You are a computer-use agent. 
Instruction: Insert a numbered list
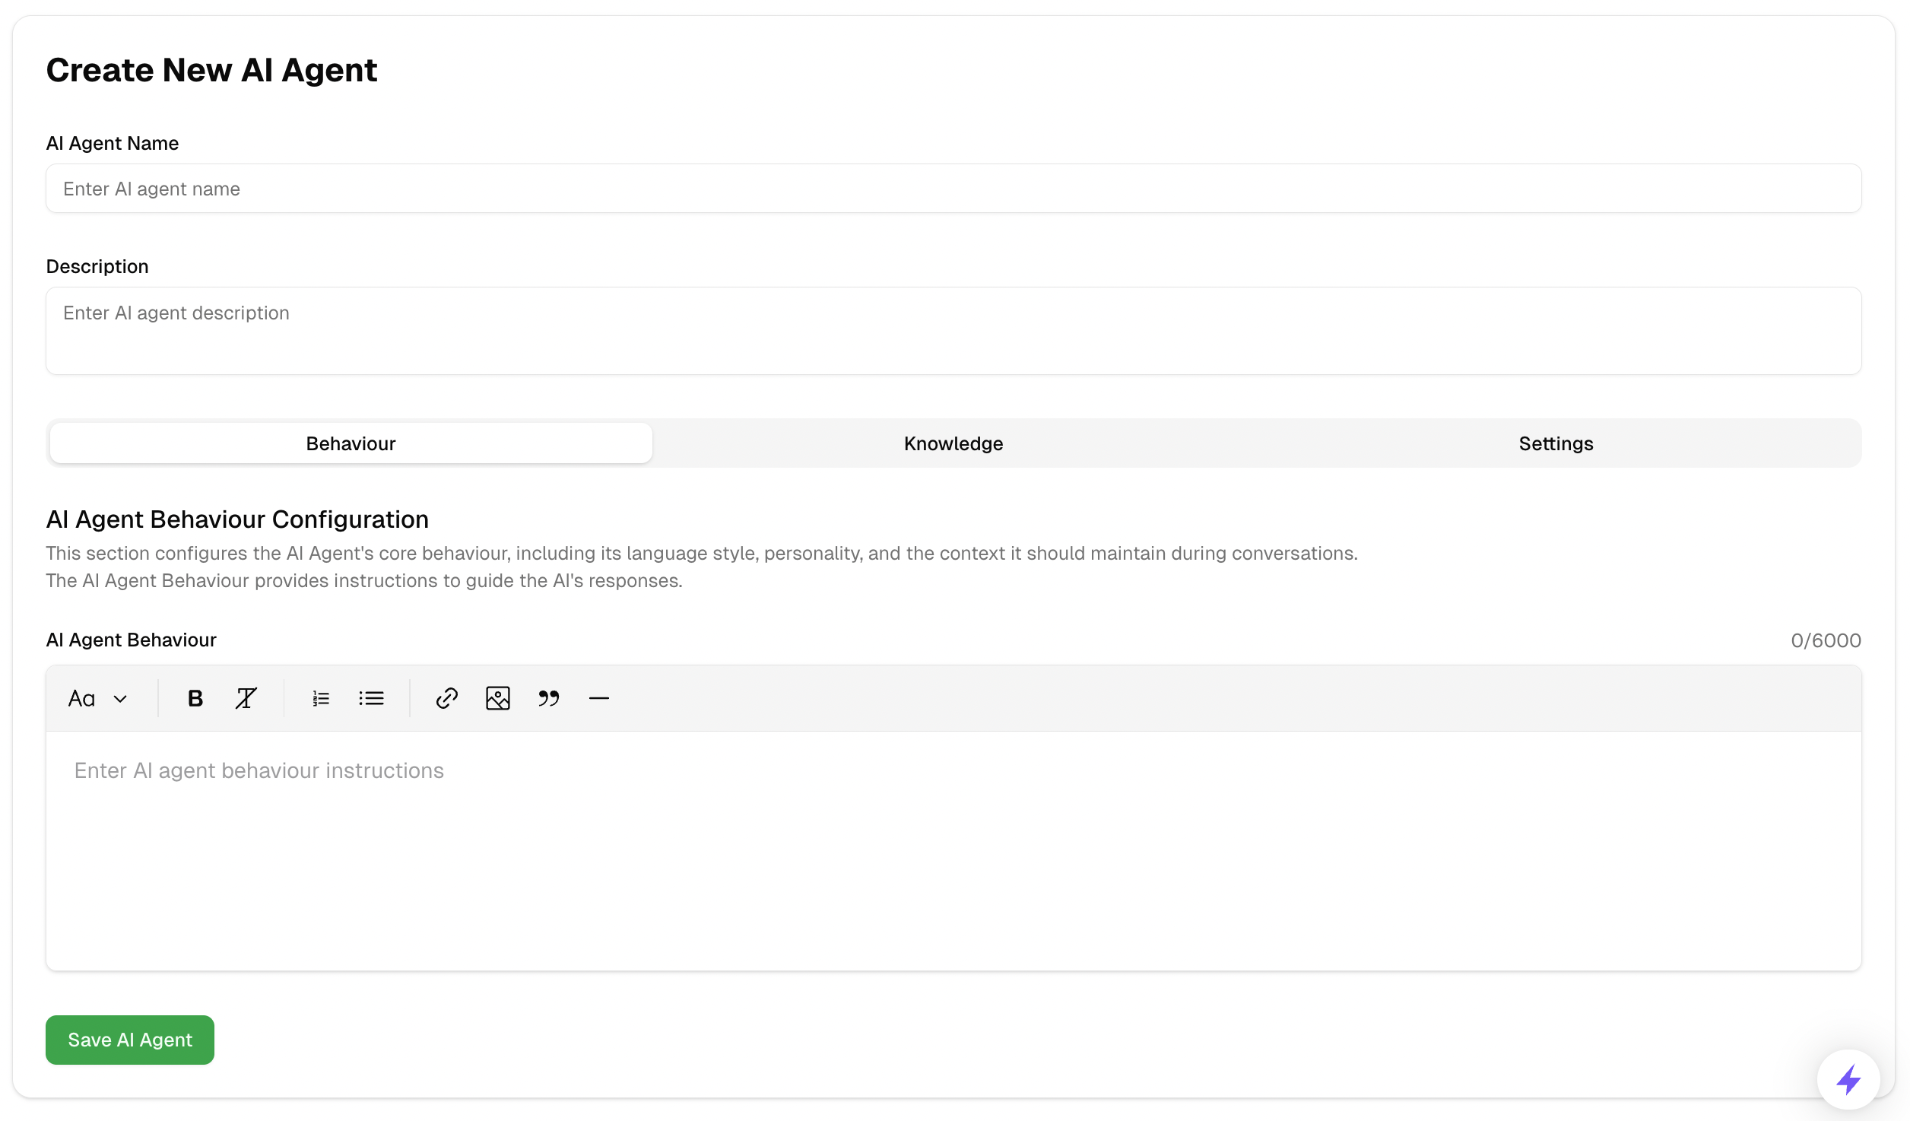pos(321,698)
